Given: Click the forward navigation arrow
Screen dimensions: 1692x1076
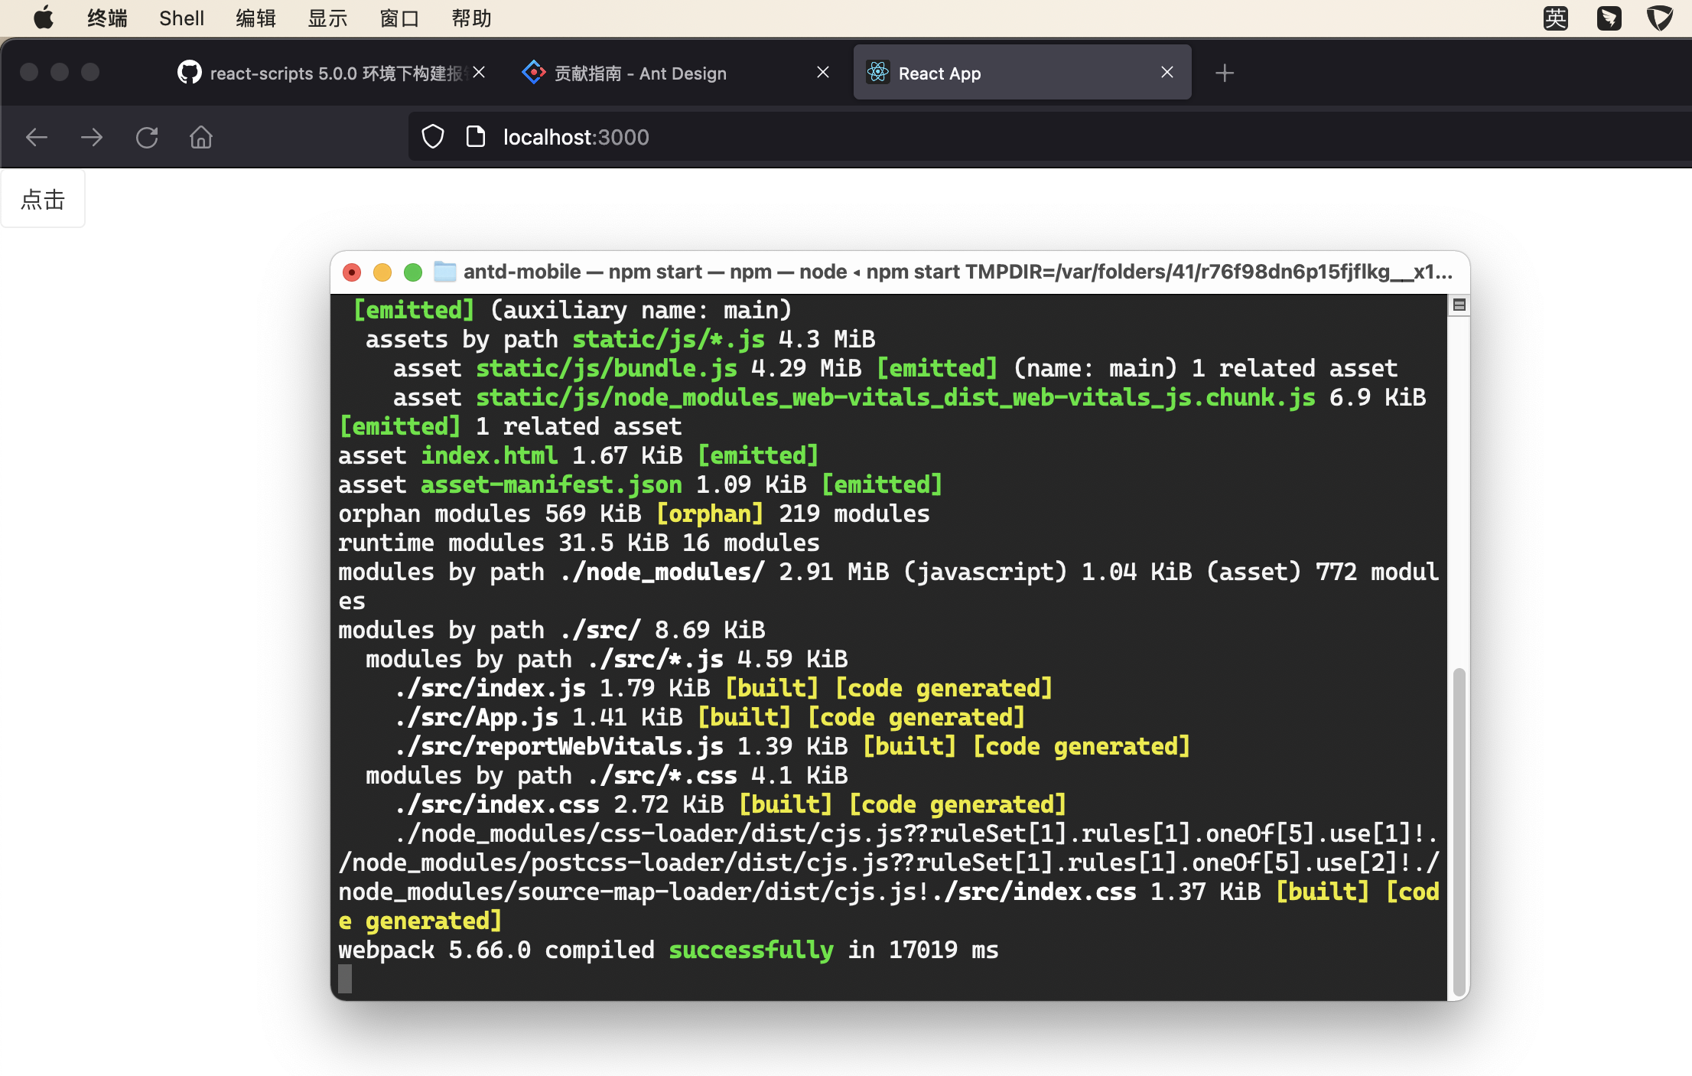Looking at the screenshot, I should tap(91, 137).
